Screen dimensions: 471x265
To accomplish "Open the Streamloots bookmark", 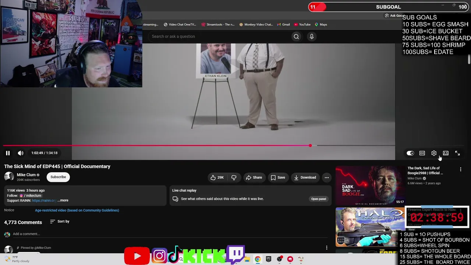I will point(218,25).
